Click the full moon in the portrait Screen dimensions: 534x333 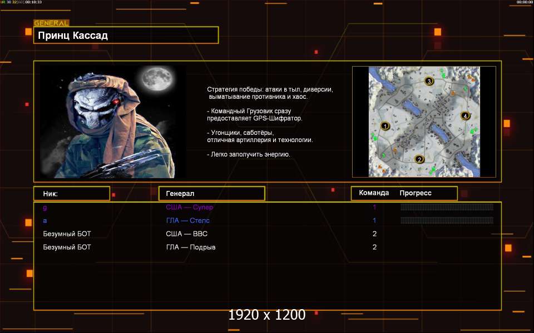(x=157, y=79)
